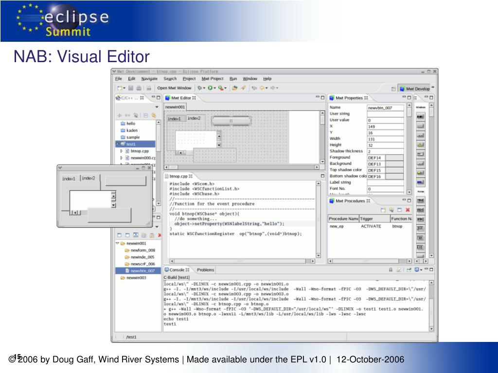Click the red delete icon in widget tree toolbar
Image resolution: width=498 pixels, height=373 pixels.
160,235
